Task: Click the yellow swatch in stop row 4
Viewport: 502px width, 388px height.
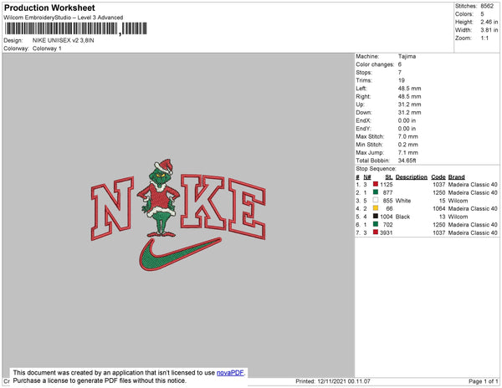Action: 376,208
